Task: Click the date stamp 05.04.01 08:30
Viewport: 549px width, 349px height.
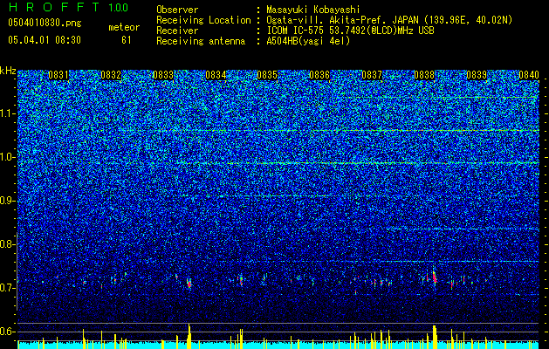Action: pyautogui.click(x=45, y=40)
